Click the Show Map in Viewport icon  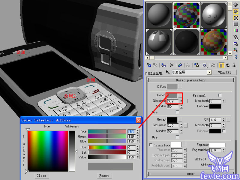click(213, 65)
